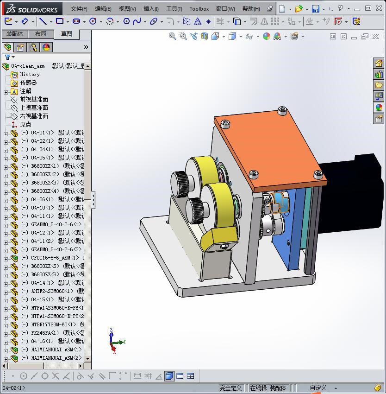Open the 编辑(E) menu
This screenshot has width=386, height=394.
point(103,9)
